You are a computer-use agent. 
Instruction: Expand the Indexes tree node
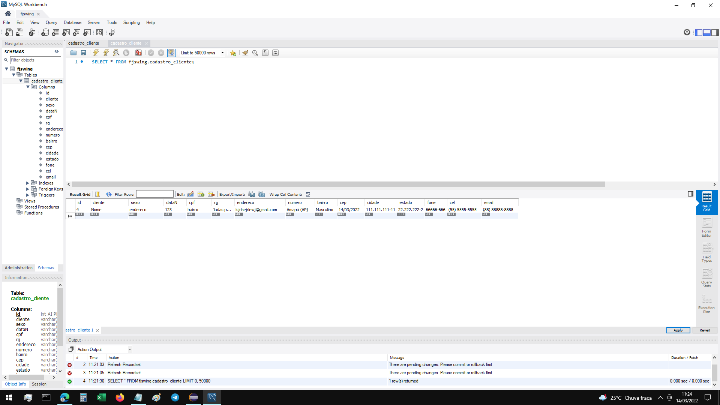pos(28,183)
